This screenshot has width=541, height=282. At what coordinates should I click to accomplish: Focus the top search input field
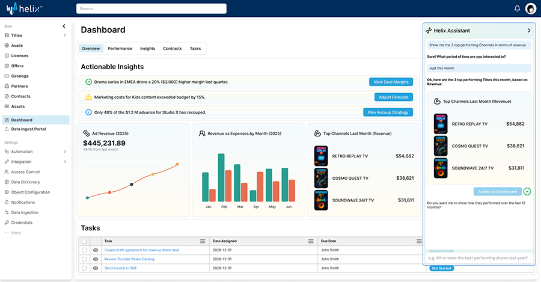(x=151, y=8)
